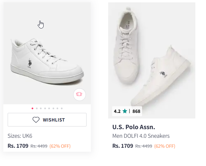
Task: Go to the third carousel image dot
Action: [x=41, y=108]
